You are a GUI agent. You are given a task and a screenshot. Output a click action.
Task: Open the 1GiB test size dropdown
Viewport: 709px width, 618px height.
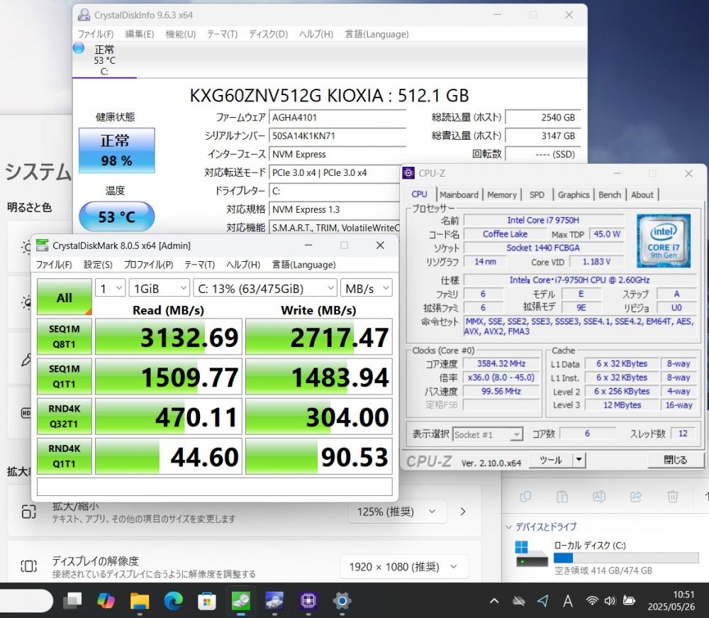tap(159, 288)
